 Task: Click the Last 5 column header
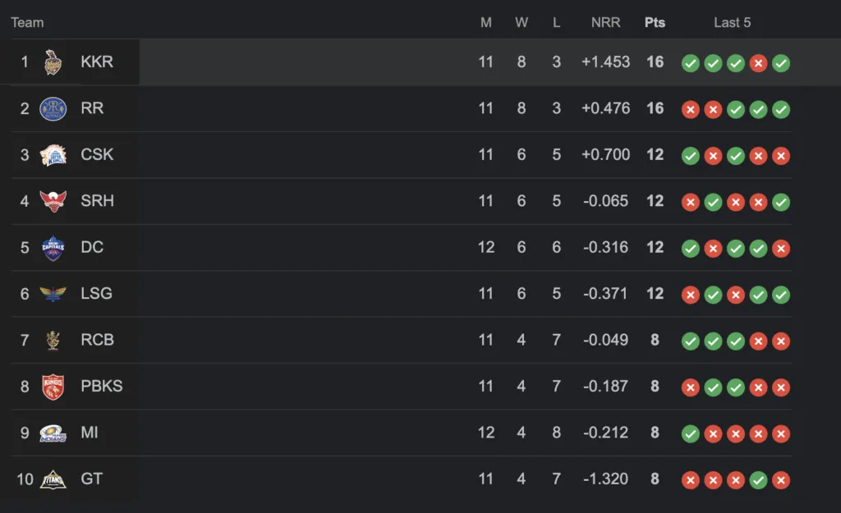click(732, 22)
